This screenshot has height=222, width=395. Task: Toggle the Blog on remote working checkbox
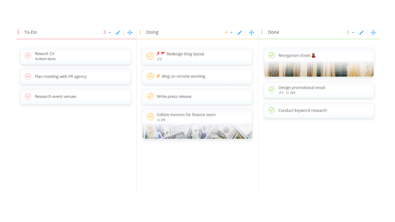(x=150, y=76)
